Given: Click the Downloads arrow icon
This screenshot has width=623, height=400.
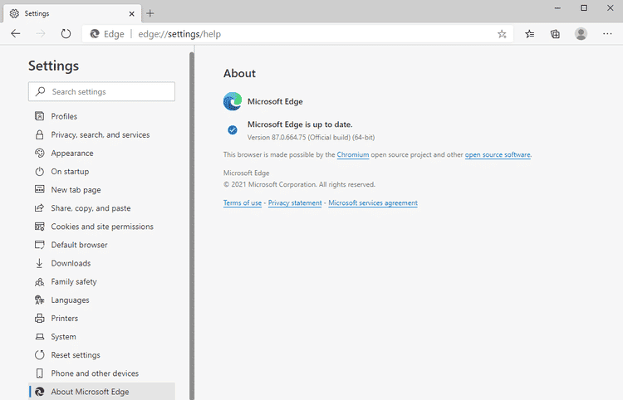Looking at the screenshot, I should pyautogui.click(x=39, y=263).
